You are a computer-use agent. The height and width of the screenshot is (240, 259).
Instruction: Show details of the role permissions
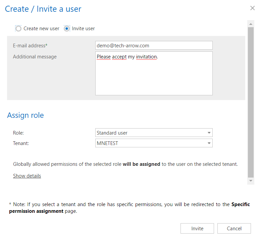coord(27,176)
